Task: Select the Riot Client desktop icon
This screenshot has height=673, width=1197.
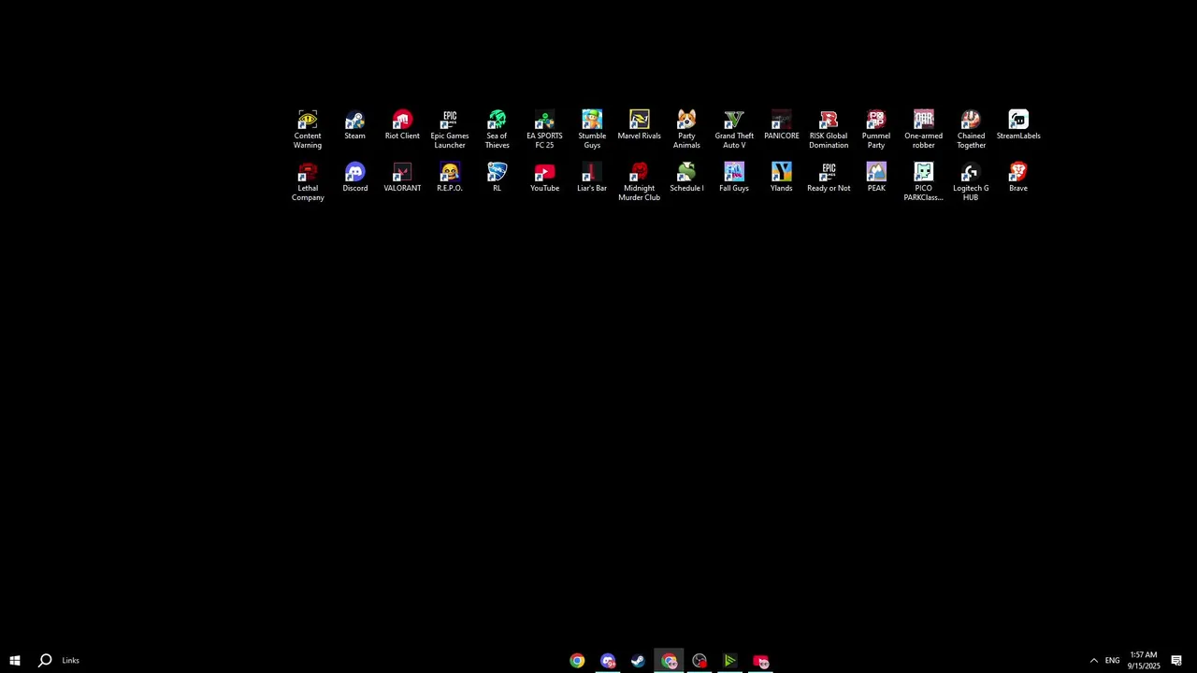Action: (402, 125)
